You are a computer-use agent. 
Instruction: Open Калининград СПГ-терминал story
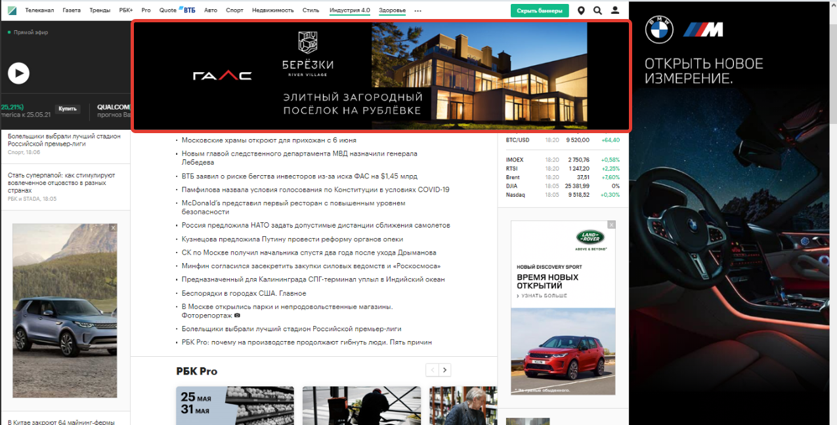click(x=313, y=279)
